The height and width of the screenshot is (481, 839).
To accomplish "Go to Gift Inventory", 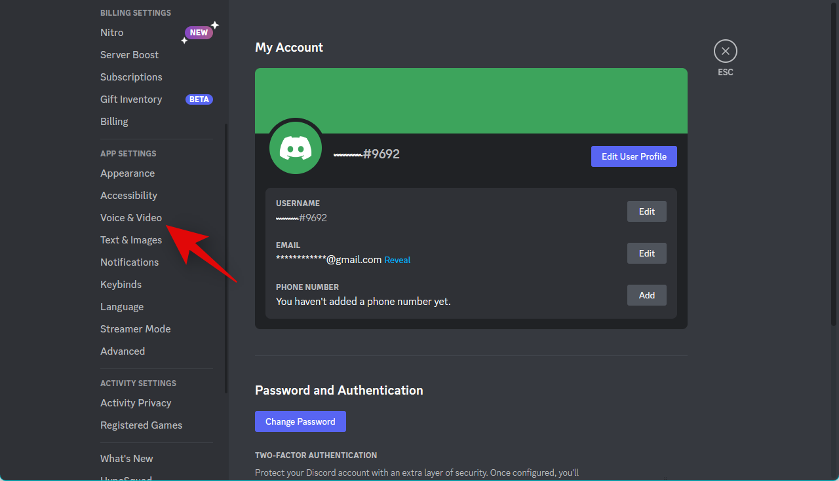I will (131, 99).
